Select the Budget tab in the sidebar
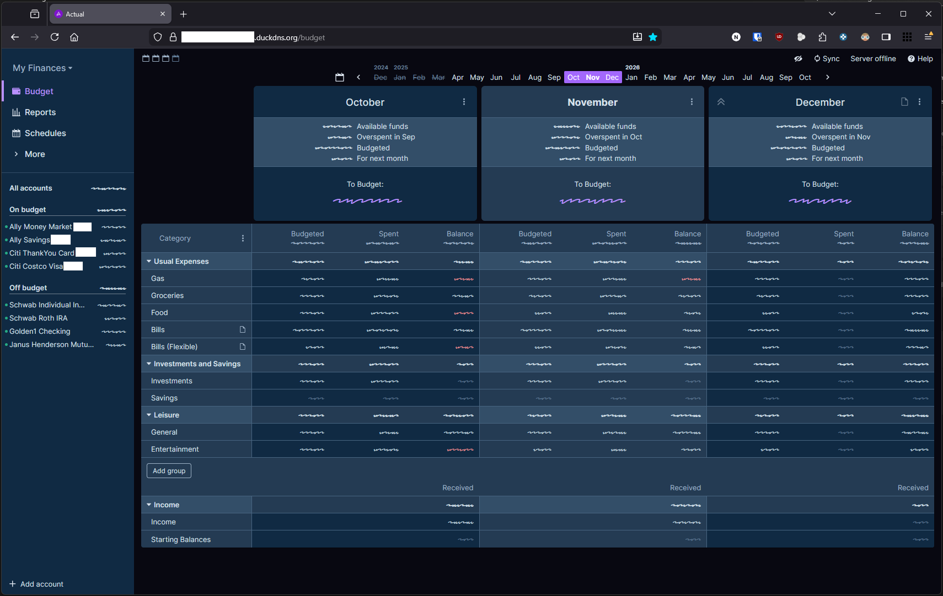The height and width of the screenshot is (596, 943). pos(37,91)
